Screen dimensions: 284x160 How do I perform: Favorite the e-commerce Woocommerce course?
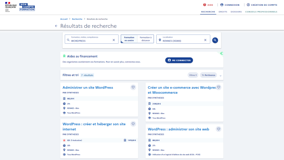[x=219, y=88]
